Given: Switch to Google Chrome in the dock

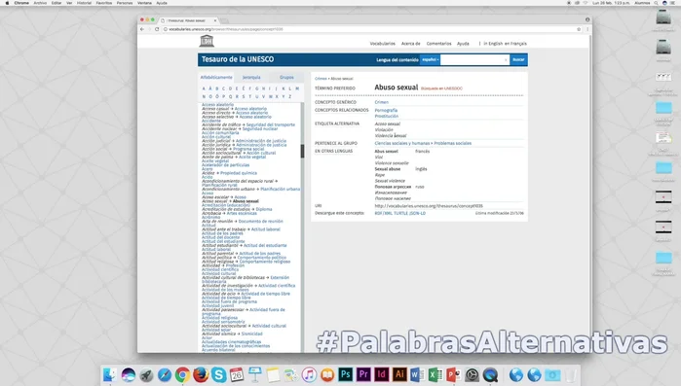Looking at the screenshot, I should [x=182, y=374].
